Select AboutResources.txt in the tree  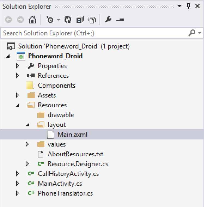(x=75, y=154)
